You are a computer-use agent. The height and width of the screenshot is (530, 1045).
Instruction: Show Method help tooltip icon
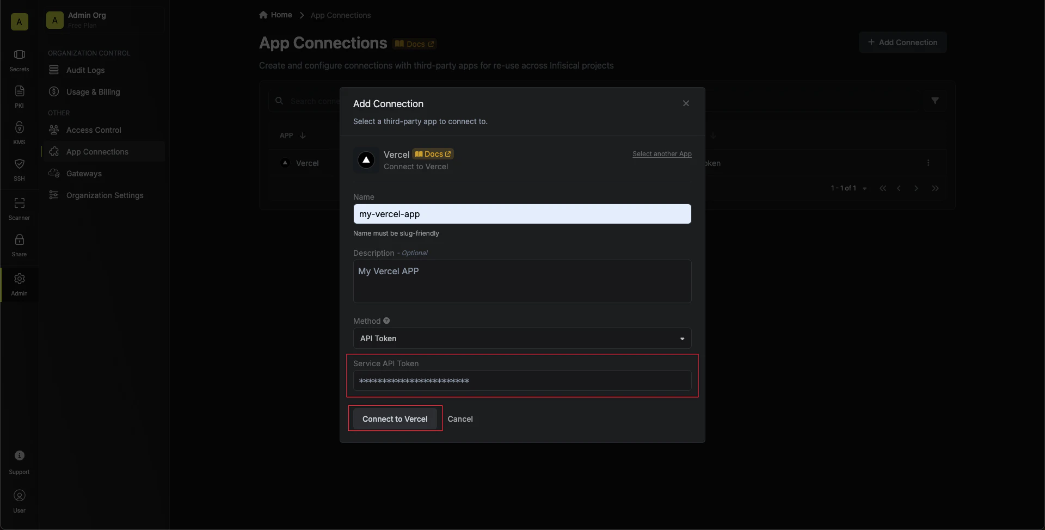386,321
